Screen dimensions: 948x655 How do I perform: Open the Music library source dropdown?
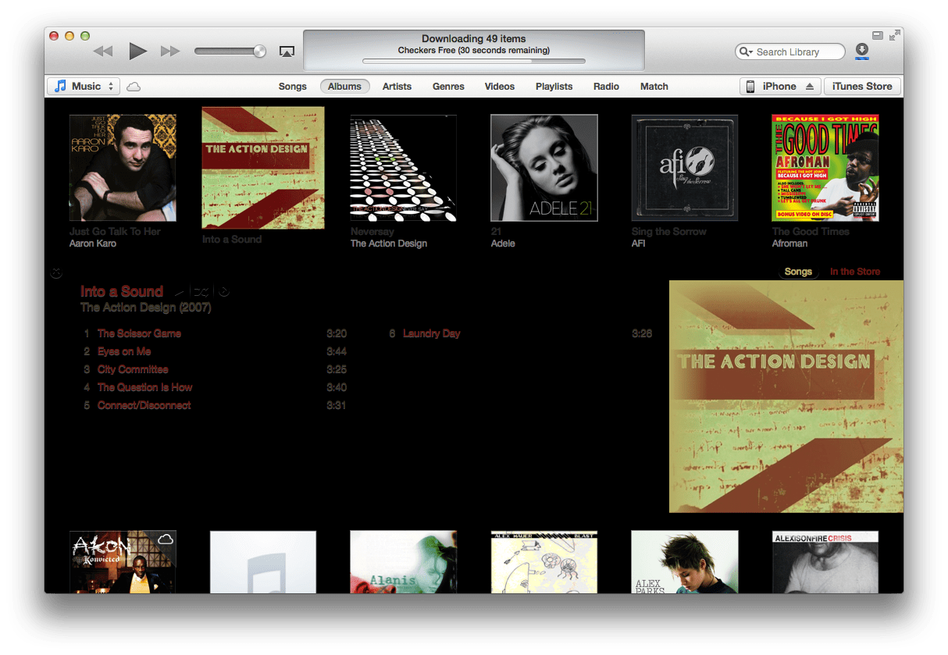(83, 86)
